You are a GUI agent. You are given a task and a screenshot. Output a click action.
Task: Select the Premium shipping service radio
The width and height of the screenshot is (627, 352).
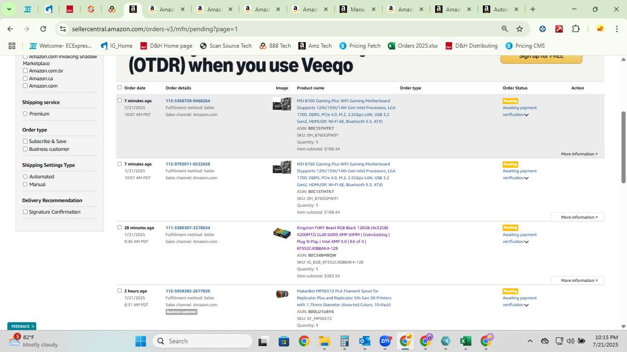tap(25, 114)
